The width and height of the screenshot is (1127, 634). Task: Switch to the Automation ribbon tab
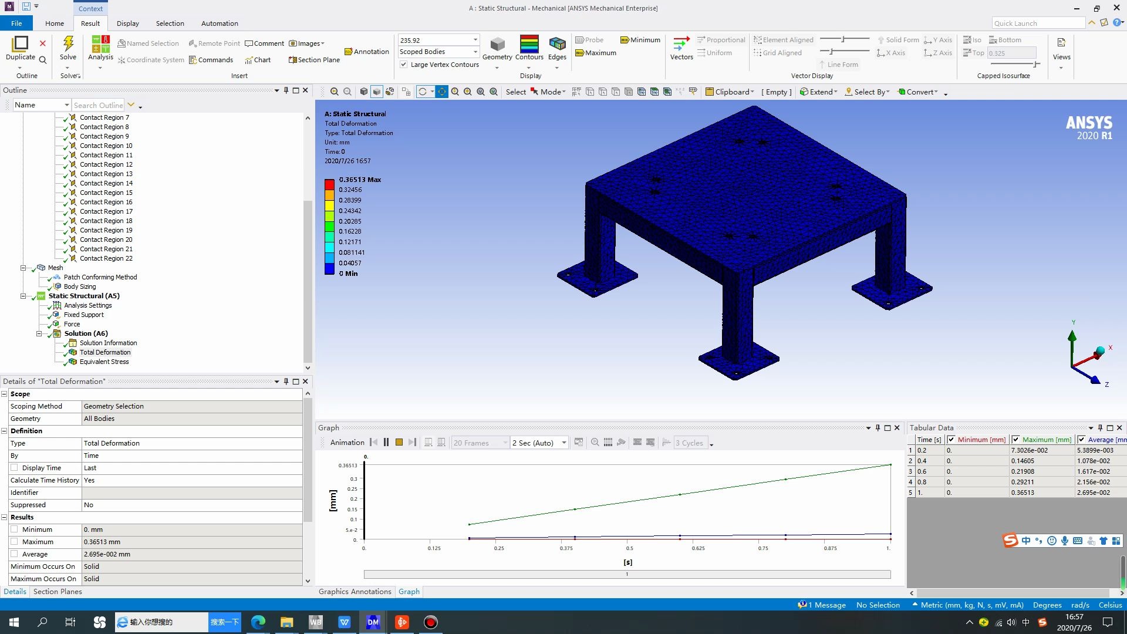tap(220, 23)
